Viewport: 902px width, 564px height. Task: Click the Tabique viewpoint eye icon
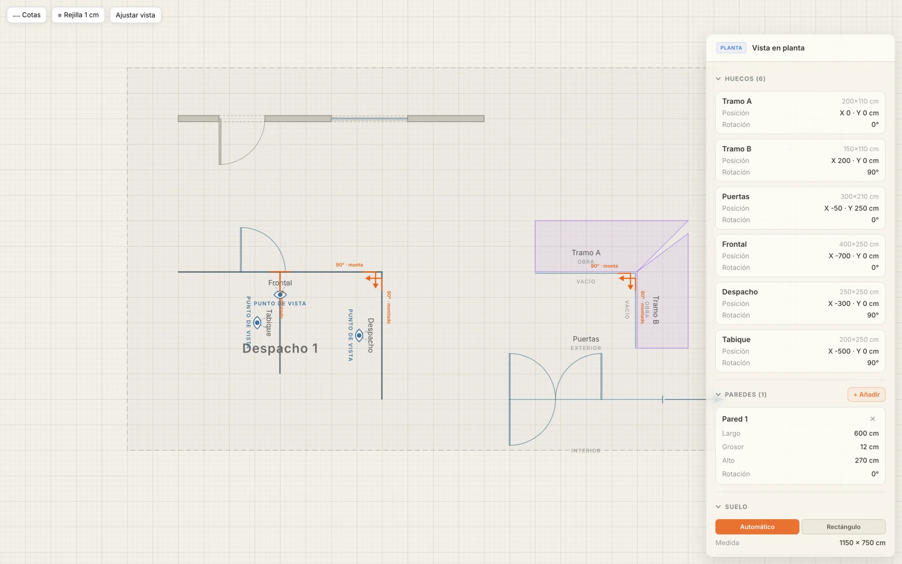(257, 322)
